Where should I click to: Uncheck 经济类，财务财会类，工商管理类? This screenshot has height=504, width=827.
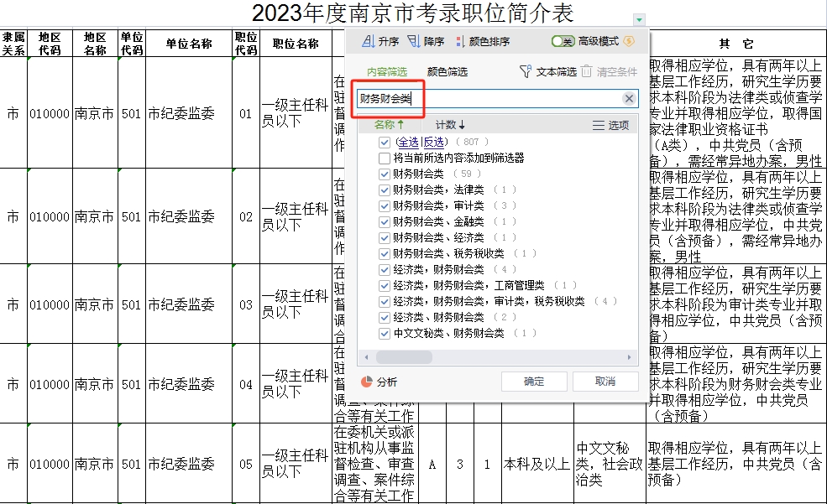pyautogui.click(x=385, y=285)
